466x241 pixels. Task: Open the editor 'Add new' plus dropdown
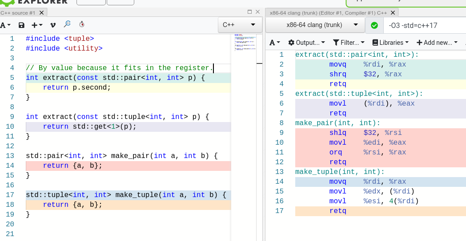pos(37,25)
